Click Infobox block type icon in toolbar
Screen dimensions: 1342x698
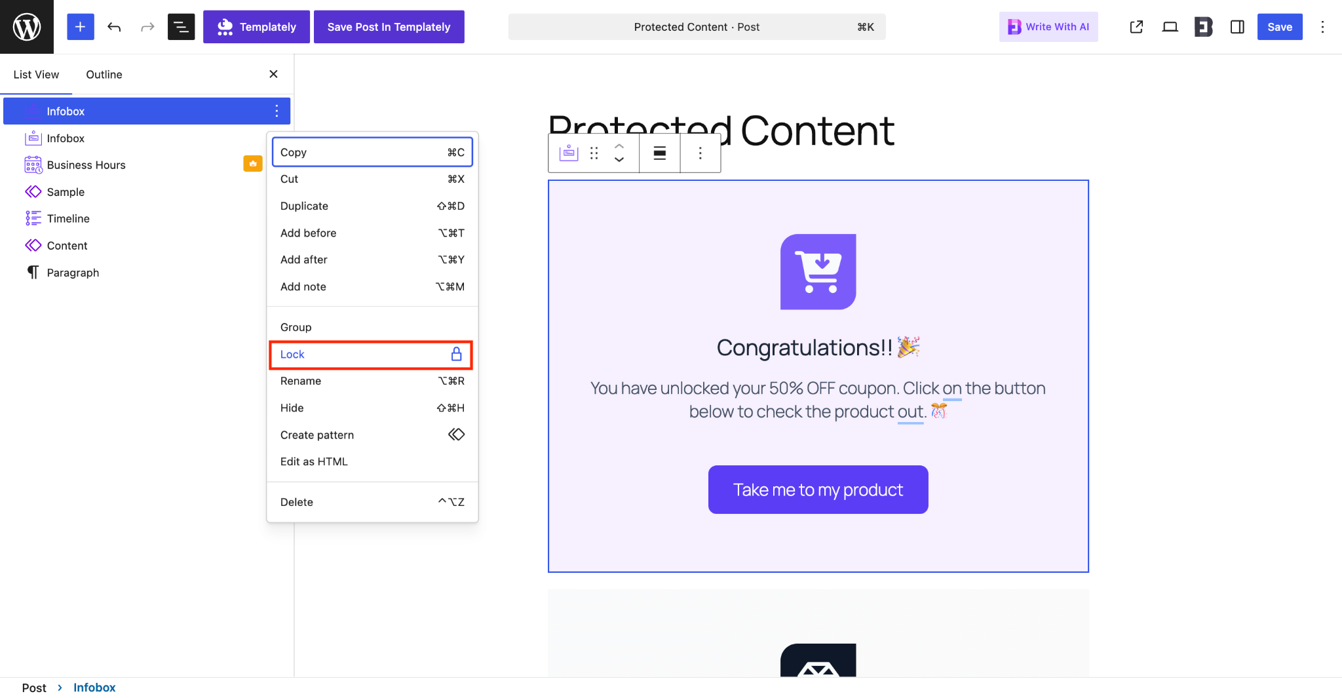tap(568, 153)
